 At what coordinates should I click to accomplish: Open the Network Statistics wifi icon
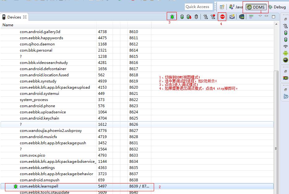click(x=286, y=46)
